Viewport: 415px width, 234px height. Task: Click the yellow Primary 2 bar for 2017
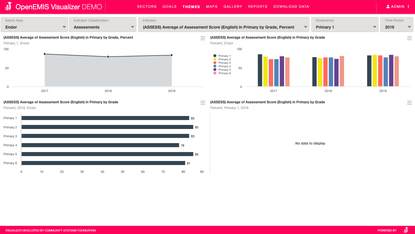coord(265,71)
